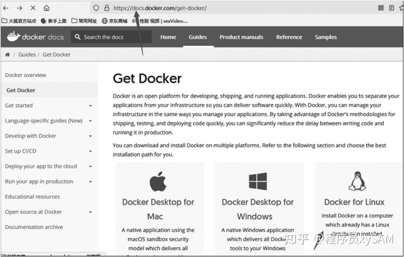The image size is (404, 257).
Task: Click the Docker Desktop for Mac heading
Action: pyautogui.click(x=158, y=209)
